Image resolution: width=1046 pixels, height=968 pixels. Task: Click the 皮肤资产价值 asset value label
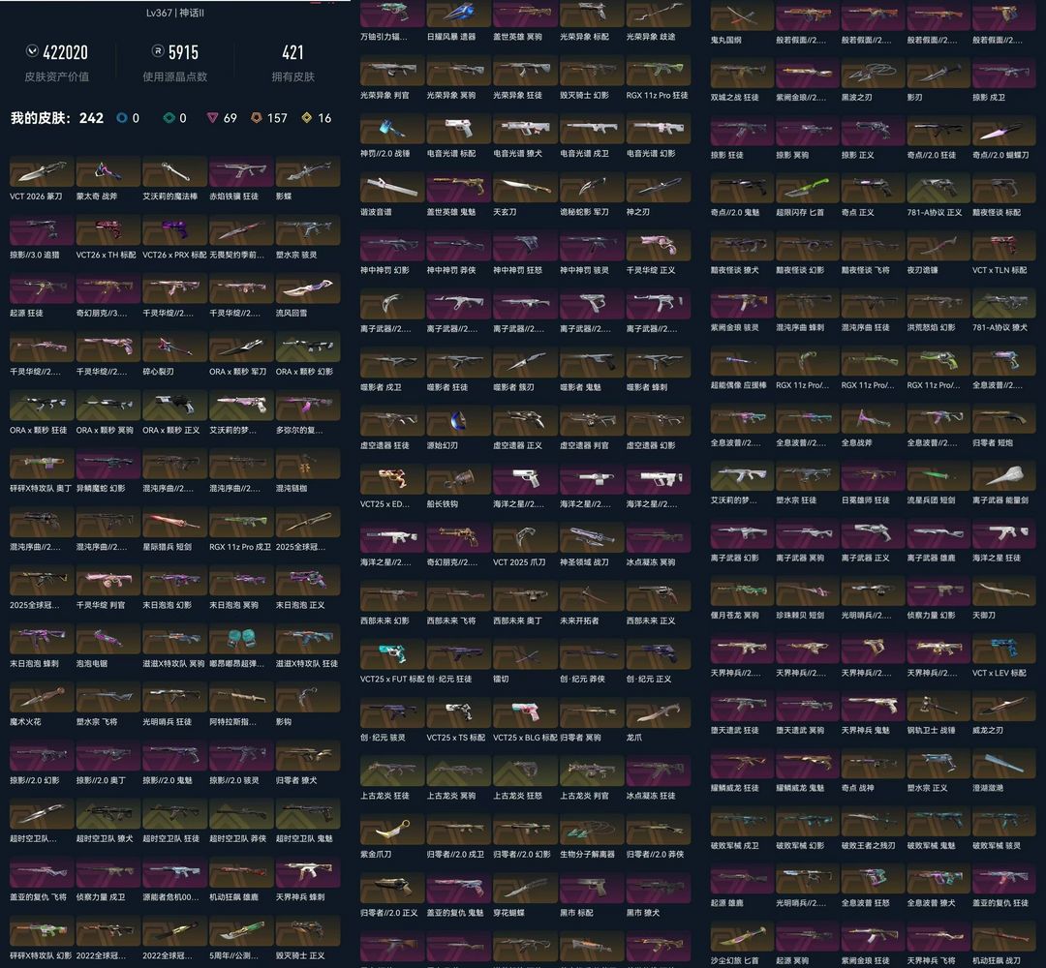57,76
